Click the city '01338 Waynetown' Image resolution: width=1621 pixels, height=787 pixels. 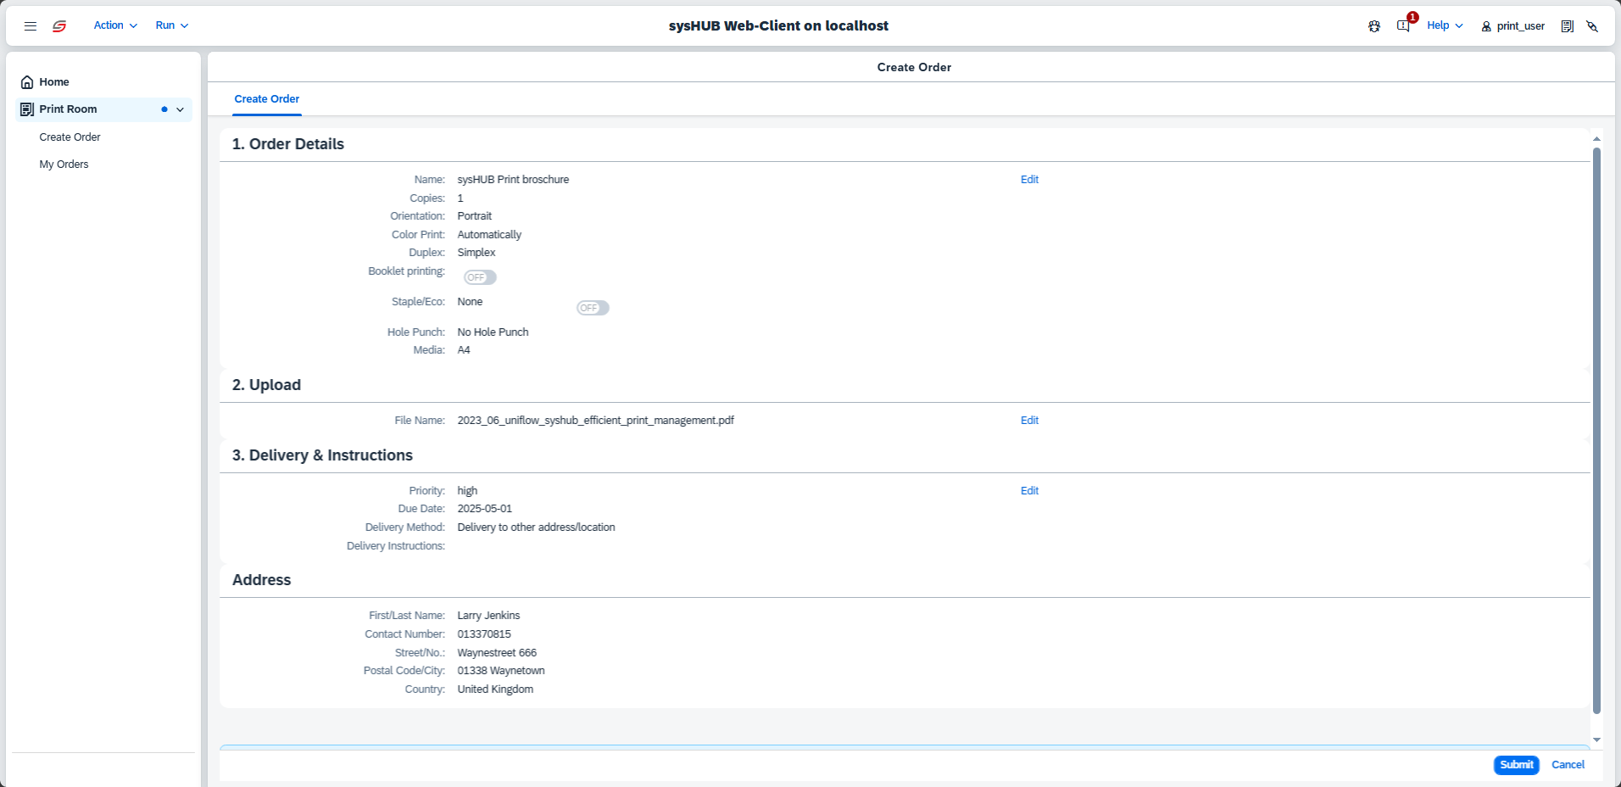point(501,671)
